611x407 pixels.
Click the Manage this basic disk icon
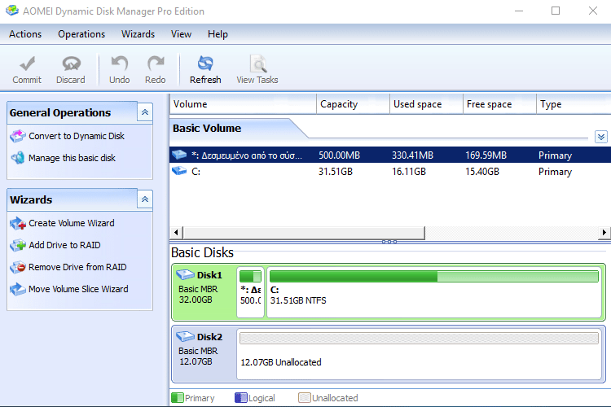point(18,158)
